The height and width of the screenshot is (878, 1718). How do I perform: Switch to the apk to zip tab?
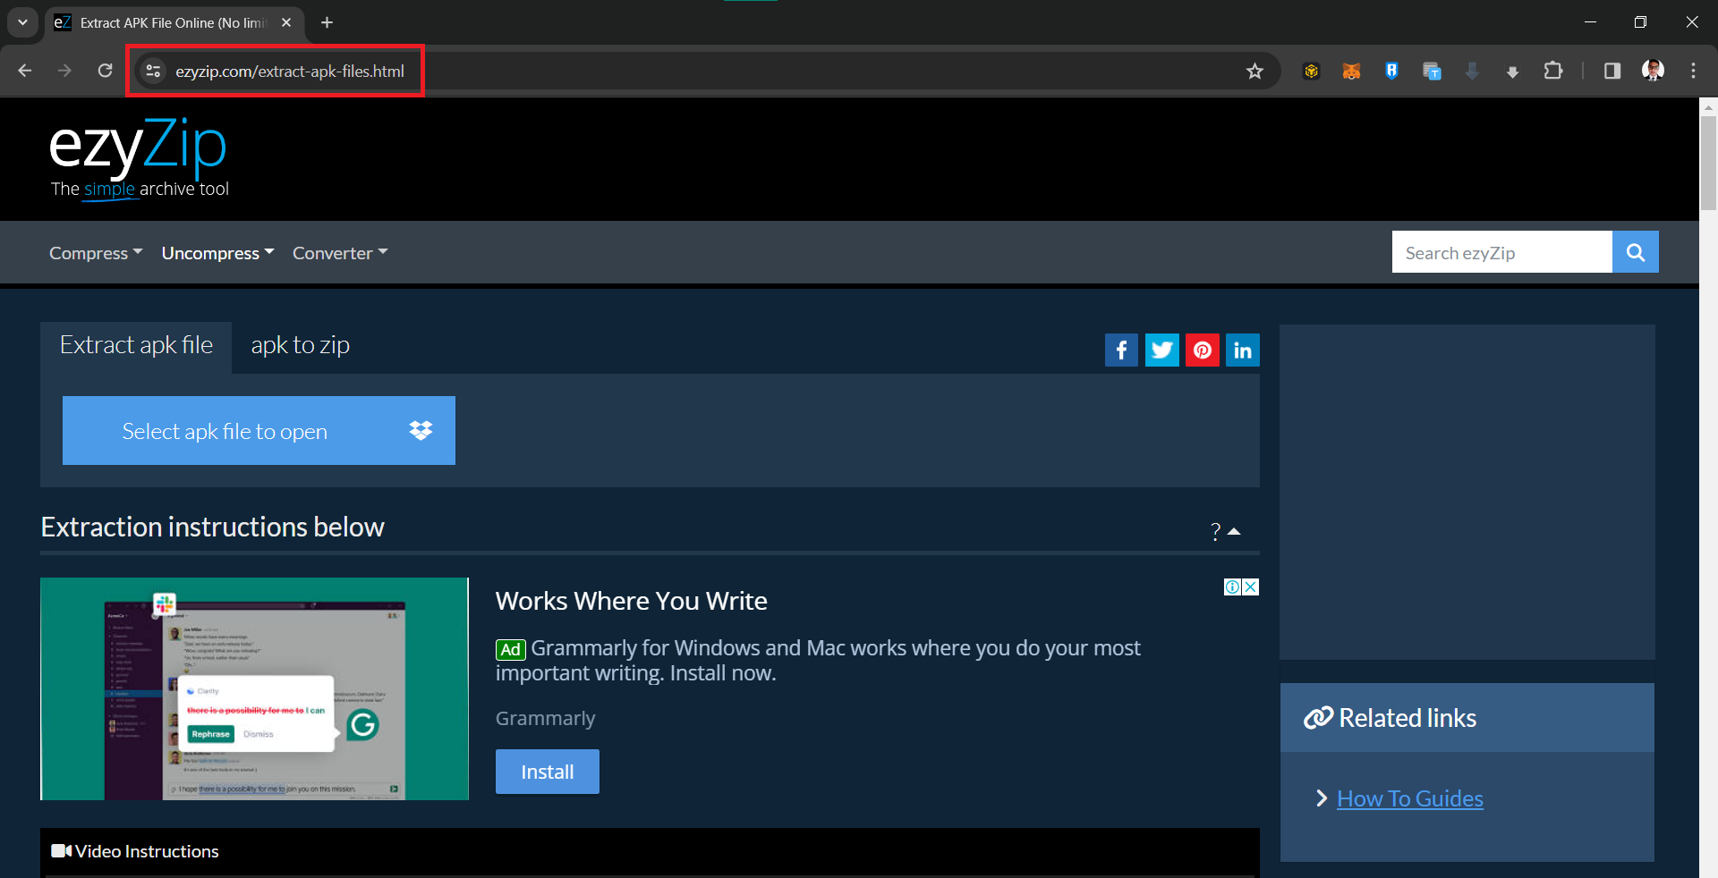coord(300,345)
